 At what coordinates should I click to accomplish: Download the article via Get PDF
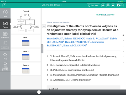point(5,66)
